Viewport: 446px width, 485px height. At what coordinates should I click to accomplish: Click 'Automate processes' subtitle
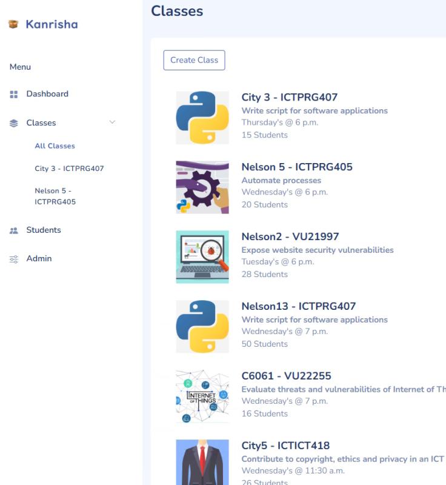coord(281,180)
